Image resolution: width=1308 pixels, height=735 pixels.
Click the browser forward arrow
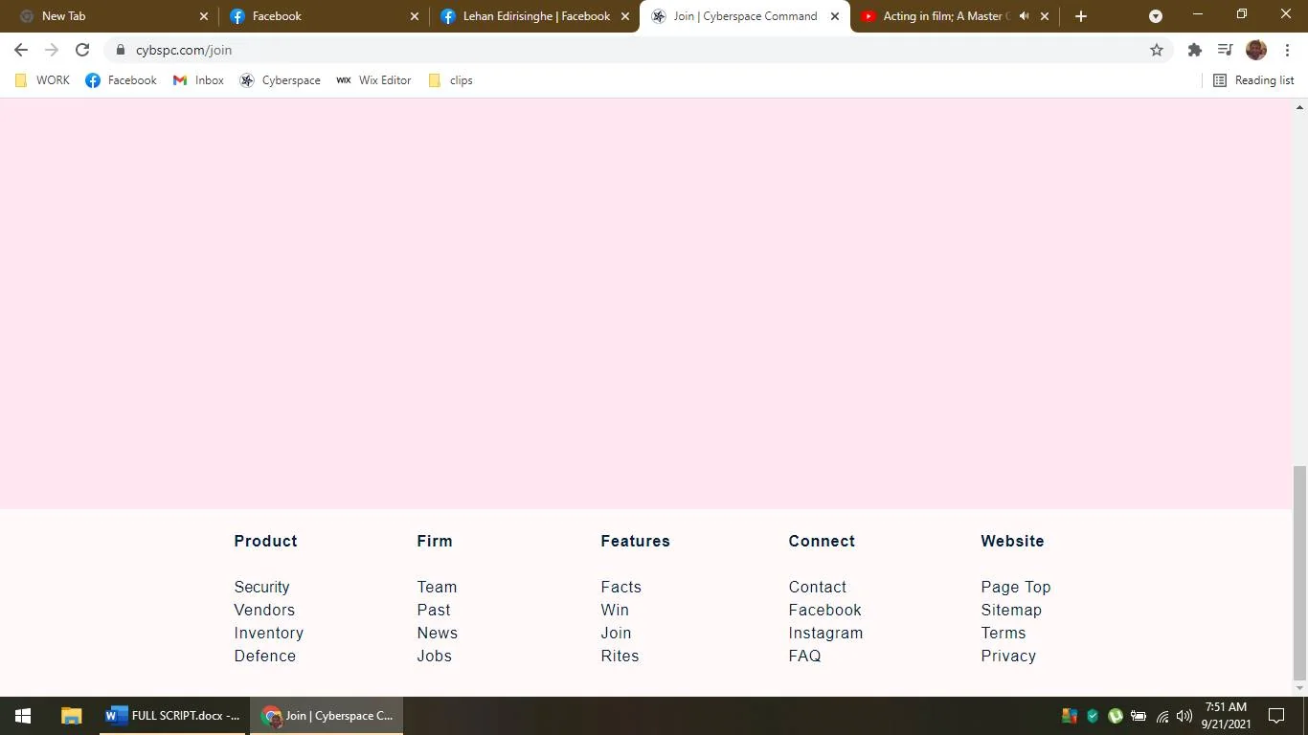click(52, 50)
